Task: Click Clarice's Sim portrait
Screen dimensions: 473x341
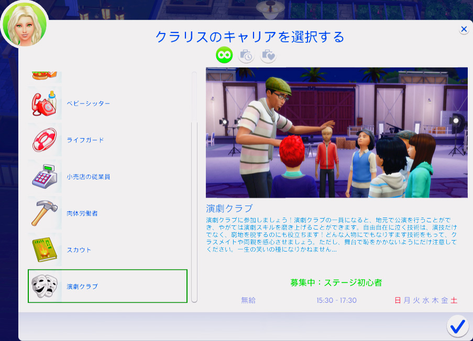Action: click(24, 25)
